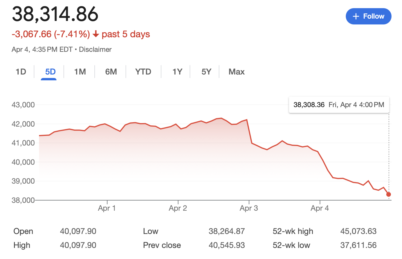This screenshot has width=402, height=259.
Task: Switch to the 1M range tab
Action: pyautogui.click(x=80, y=72)
